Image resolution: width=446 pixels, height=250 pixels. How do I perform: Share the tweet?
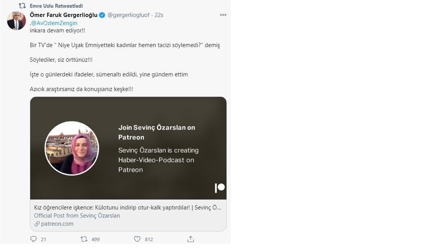(x=190, y=239)
